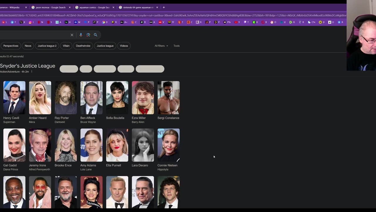Select the Deathstroke filter chip
The height and width of the screenshot is (212, 376).
(x=83, y=46)
